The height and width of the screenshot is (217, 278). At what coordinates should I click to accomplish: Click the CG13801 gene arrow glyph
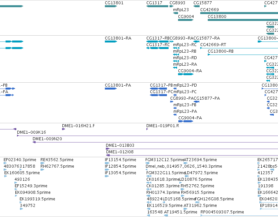click(111, 6)
